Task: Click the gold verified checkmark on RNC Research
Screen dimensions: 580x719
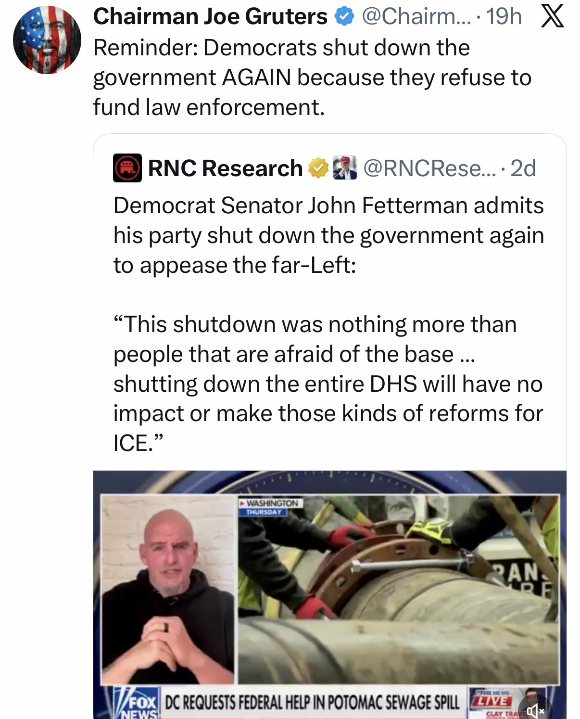Action: click(x=318, y=168)
